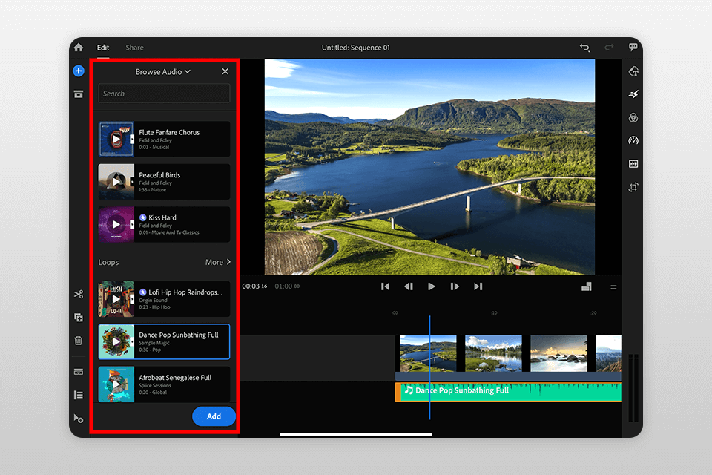Play the sequence preview

(432, 286)
